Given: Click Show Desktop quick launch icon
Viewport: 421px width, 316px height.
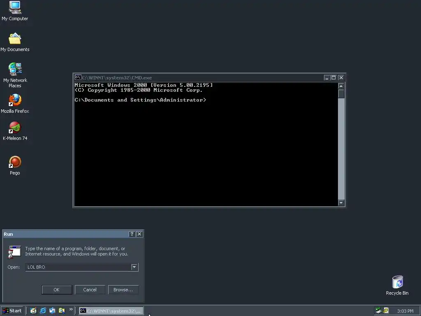Looking at the screenshot, I should (33, 311).
